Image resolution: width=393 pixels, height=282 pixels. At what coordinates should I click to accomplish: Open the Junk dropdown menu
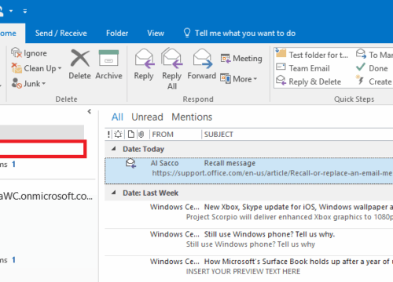[x=29, y=84]
